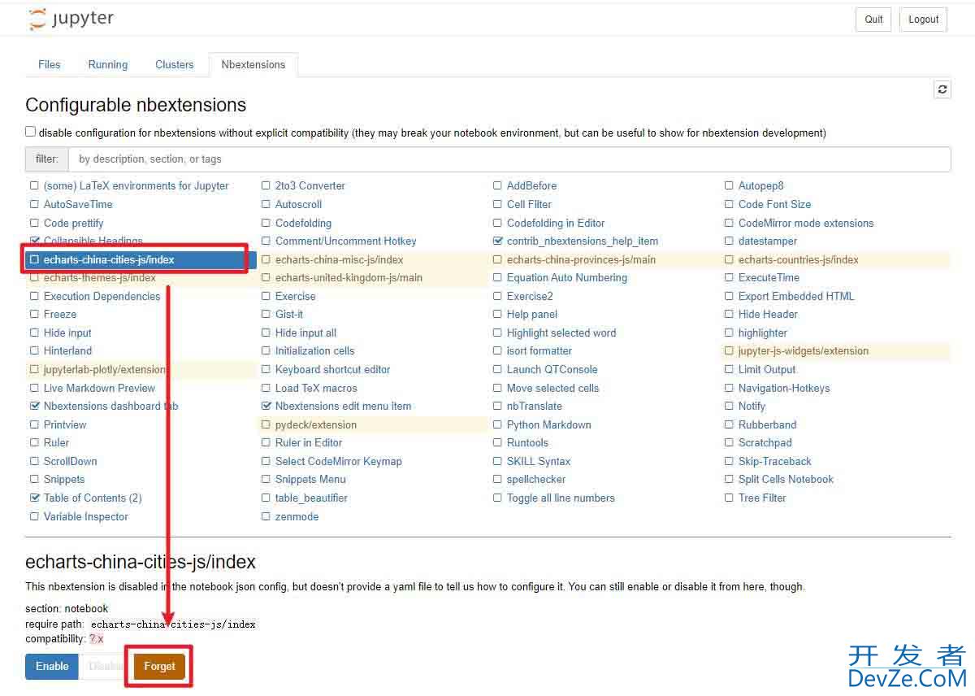
Task: Check the AutoSaveTime extension checkbox
Action: click(34, 204)
